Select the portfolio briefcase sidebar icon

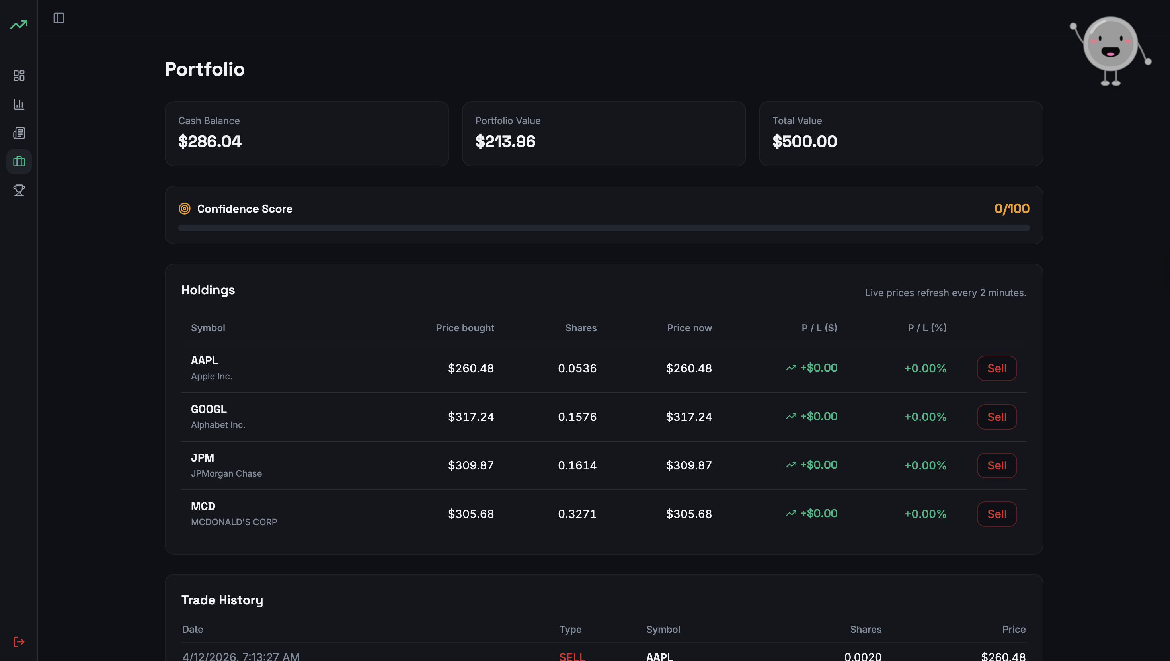point(19,161)
